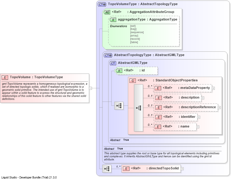Screen dimensions: 231x179
Task: Click the CT icon of AbstractGMLType
Action: (113, 63)
